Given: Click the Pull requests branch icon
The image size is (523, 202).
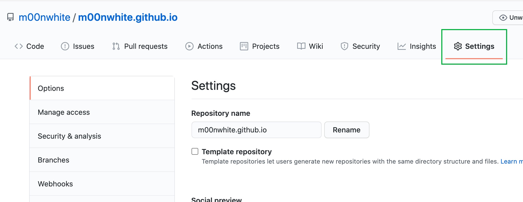Looking at the screenshot, I should point(116,46).
